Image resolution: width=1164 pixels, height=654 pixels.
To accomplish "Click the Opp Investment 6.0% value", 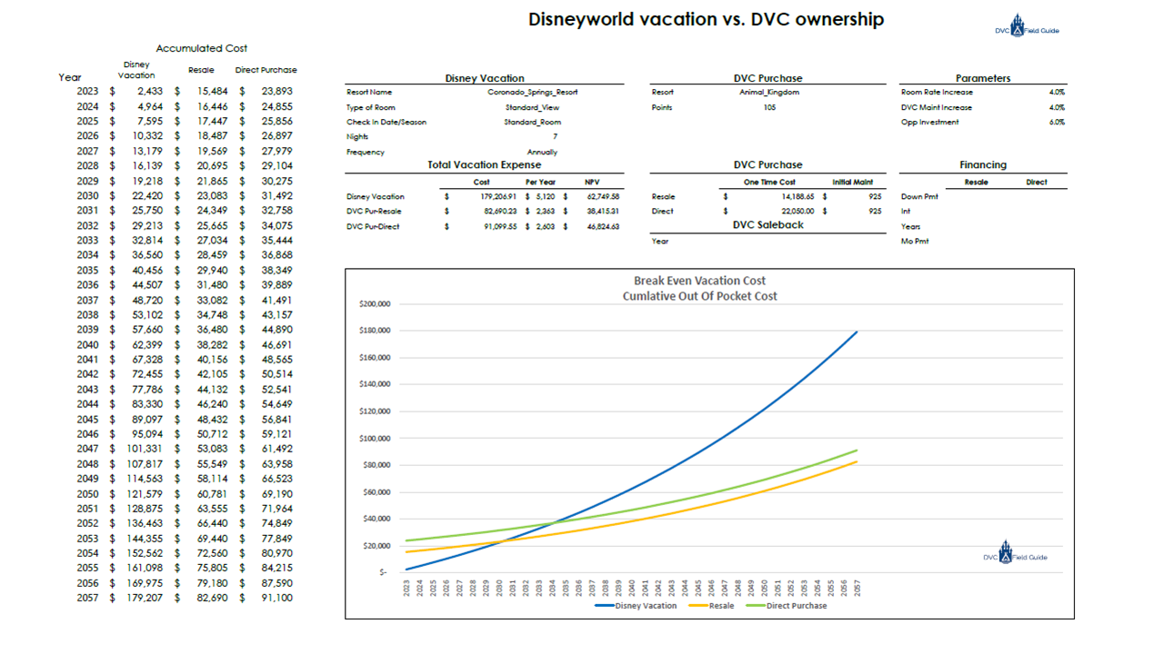I will [1057, 122].
